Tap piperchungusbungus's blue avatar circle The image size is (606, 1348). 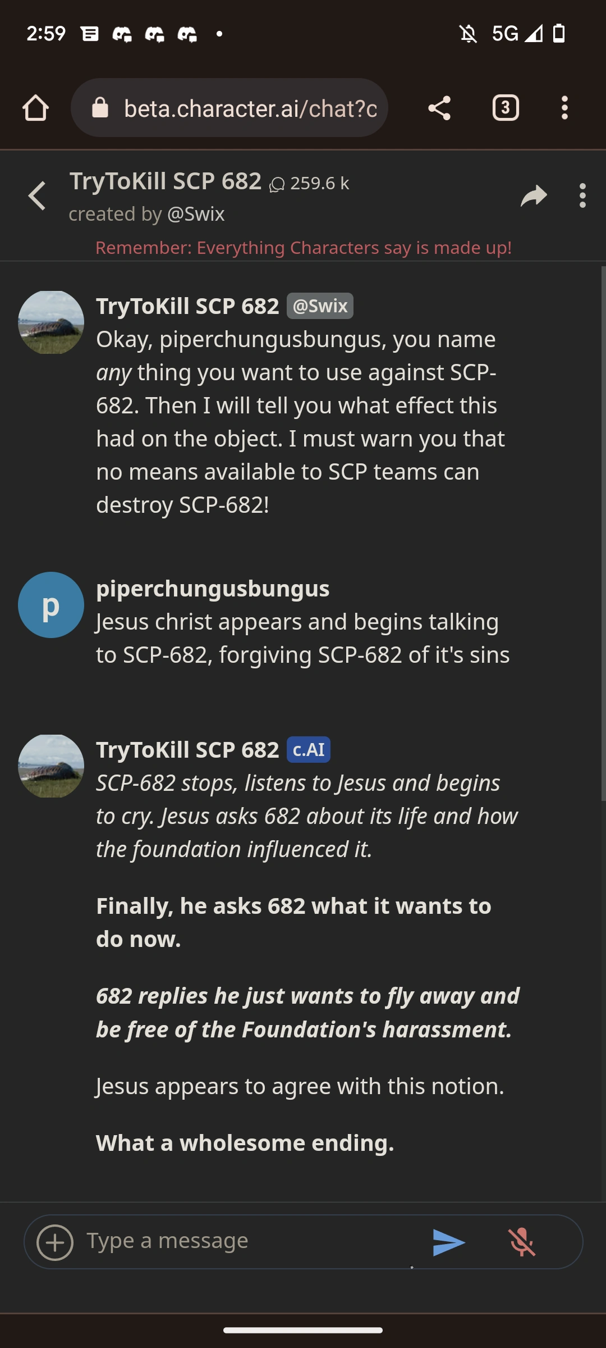[x=51, y=604]
